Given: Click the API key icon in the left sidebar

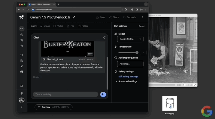Looking at the screenshot, I should pyautogui.click(x=22, y=29).
